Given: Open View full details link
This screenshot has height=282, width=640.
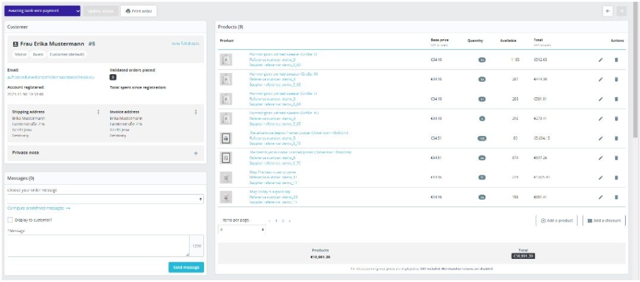Looking at the screenshot, I should pyautogui.click(x=185, y=44).
